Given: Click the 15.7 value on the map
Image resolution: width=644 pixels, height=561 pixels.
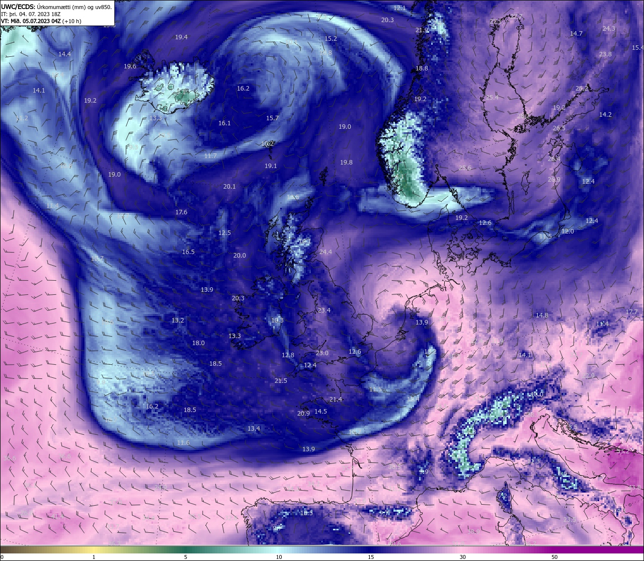Looking at the screenshot, I should pyautogui.click(x=272, y=118).
